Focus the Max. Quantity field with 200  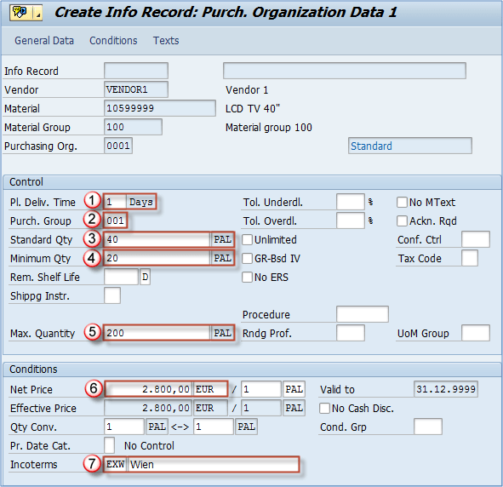coord(157,333)
